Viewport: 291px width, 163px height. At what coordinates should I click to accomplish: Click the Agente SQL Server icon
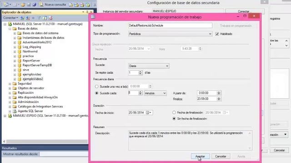15,111
